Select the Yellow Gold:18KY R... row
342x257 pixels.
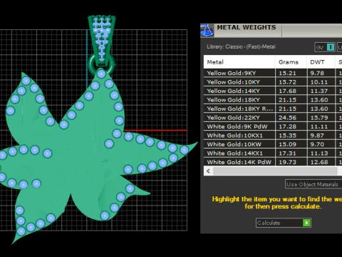coord(273,109)
